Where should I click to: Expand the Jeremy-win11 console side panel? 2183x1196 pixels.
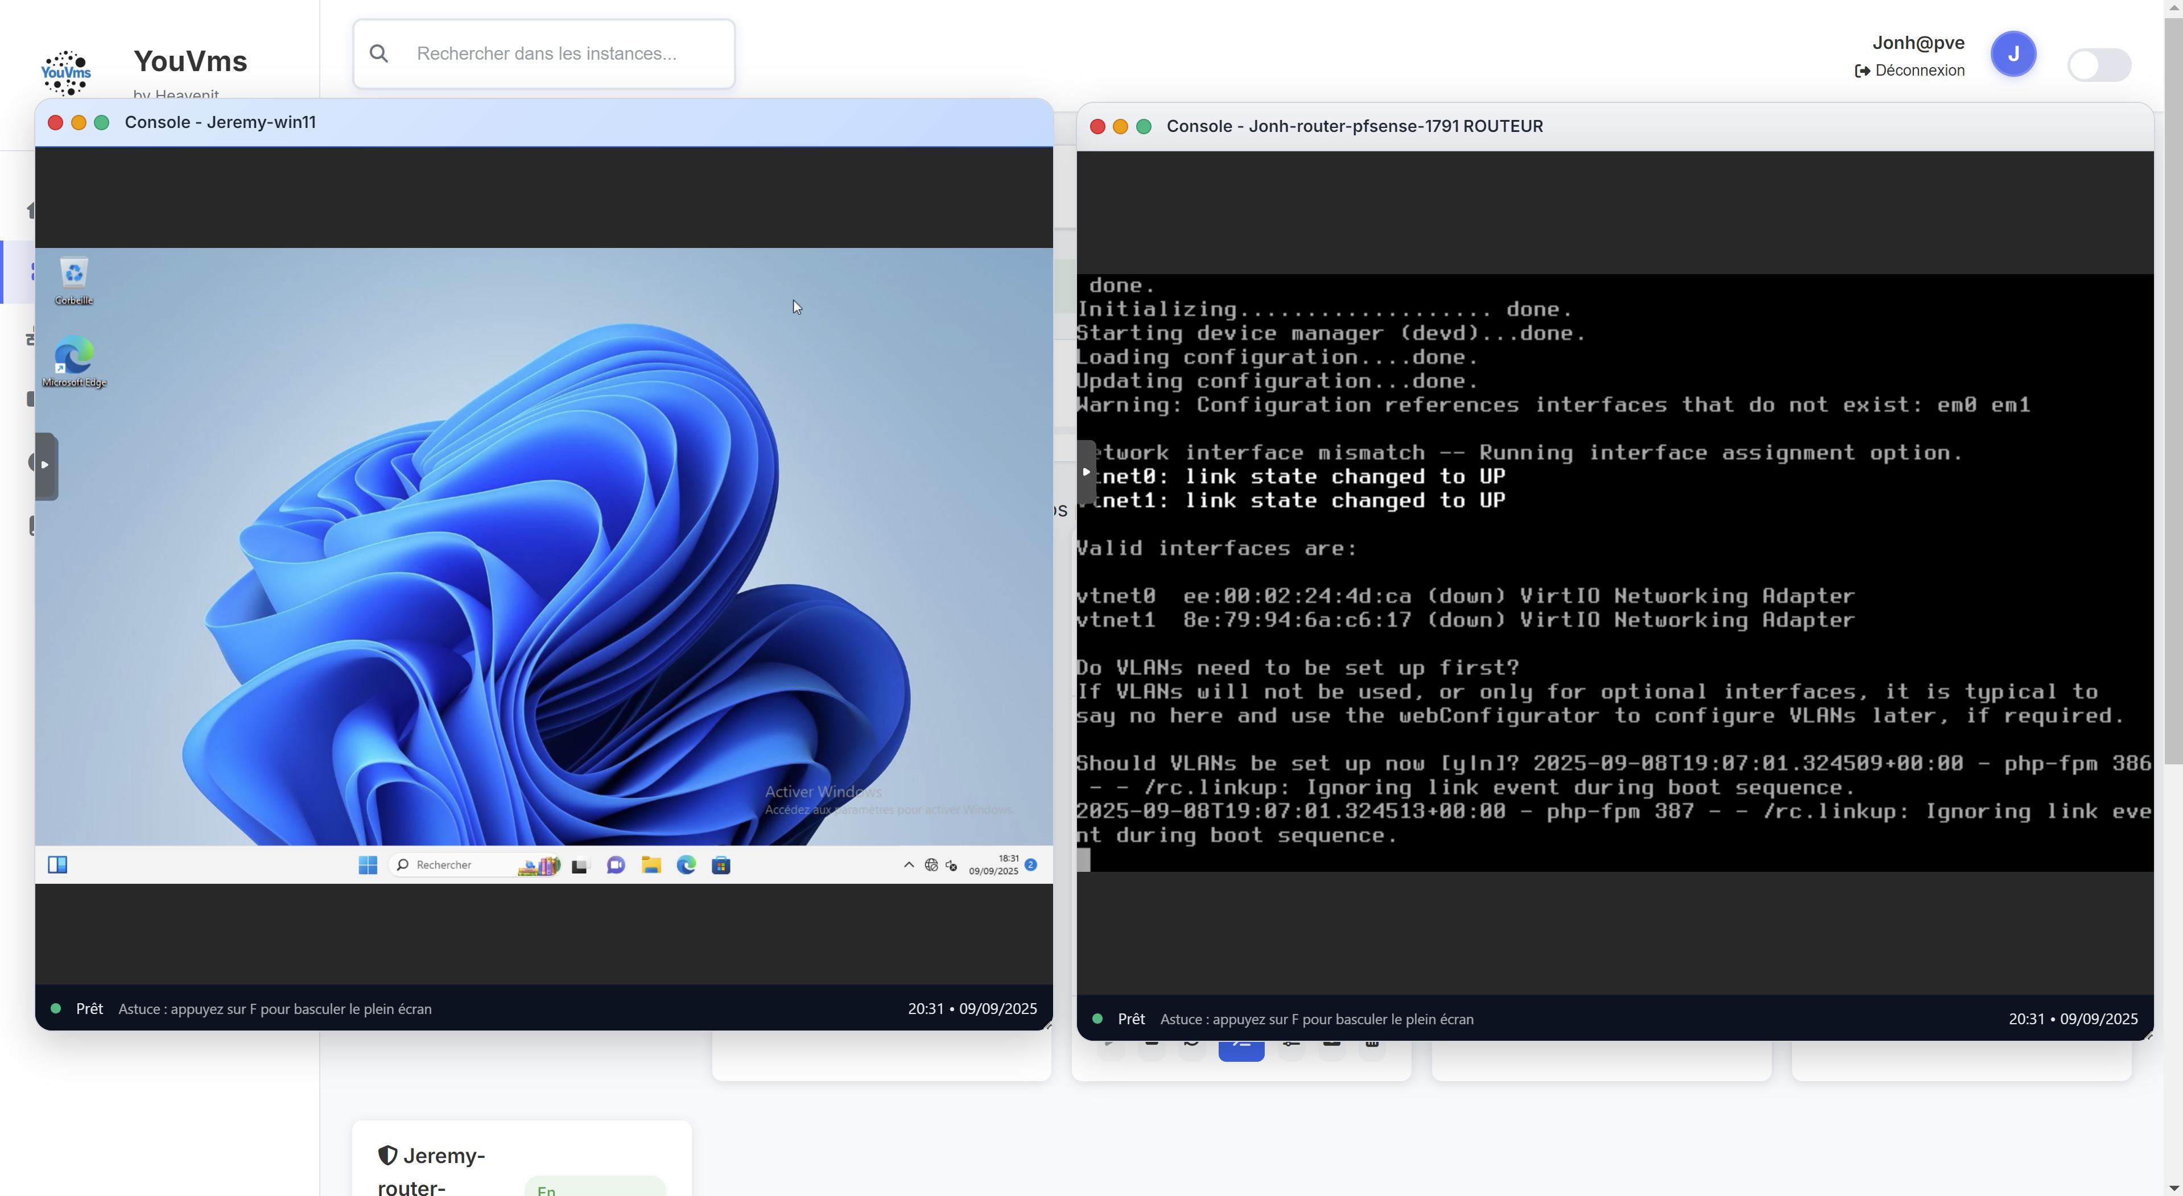coord(46,465)
